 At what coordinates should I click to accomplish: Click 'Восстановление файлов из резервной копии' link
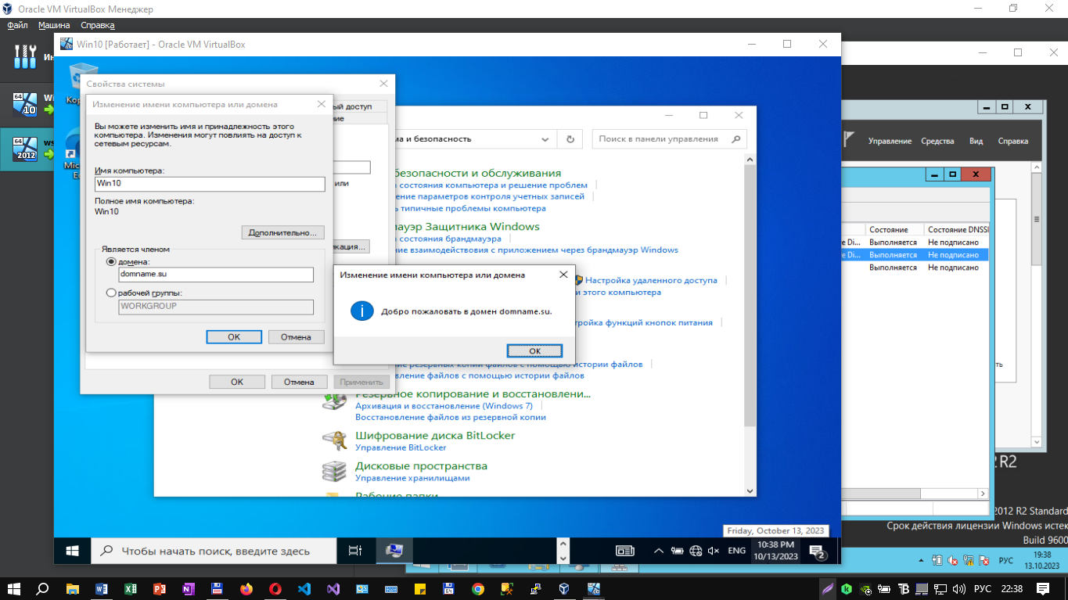coord(451,417)
